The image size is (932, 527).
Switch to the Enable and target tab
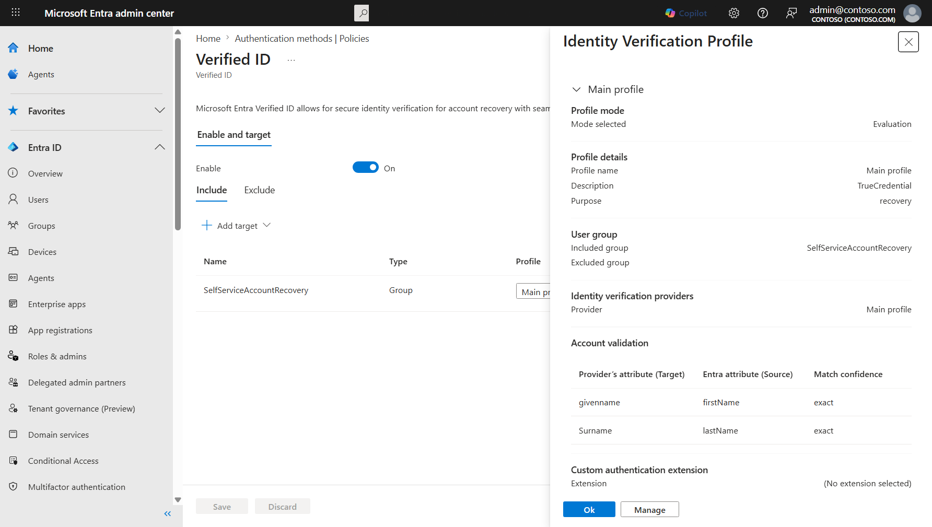pyautogui.click(x=234, y=135)
